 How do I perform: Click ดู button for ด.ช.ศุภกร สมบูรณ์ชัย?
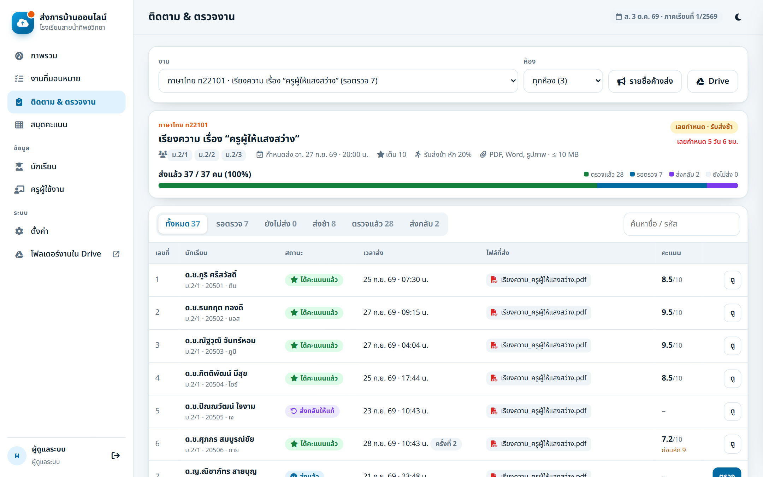tap(732, 444)
